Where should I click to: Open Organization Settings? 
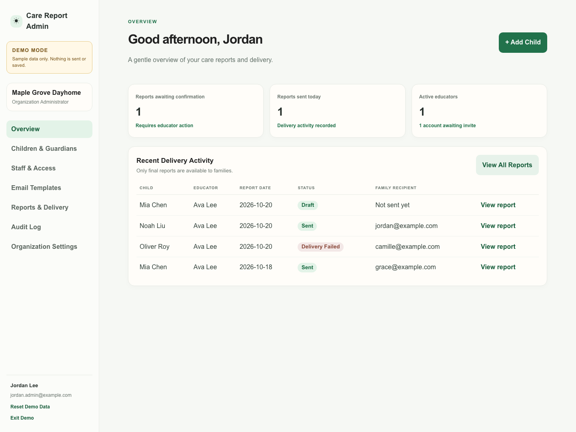[x=49, y=247]
